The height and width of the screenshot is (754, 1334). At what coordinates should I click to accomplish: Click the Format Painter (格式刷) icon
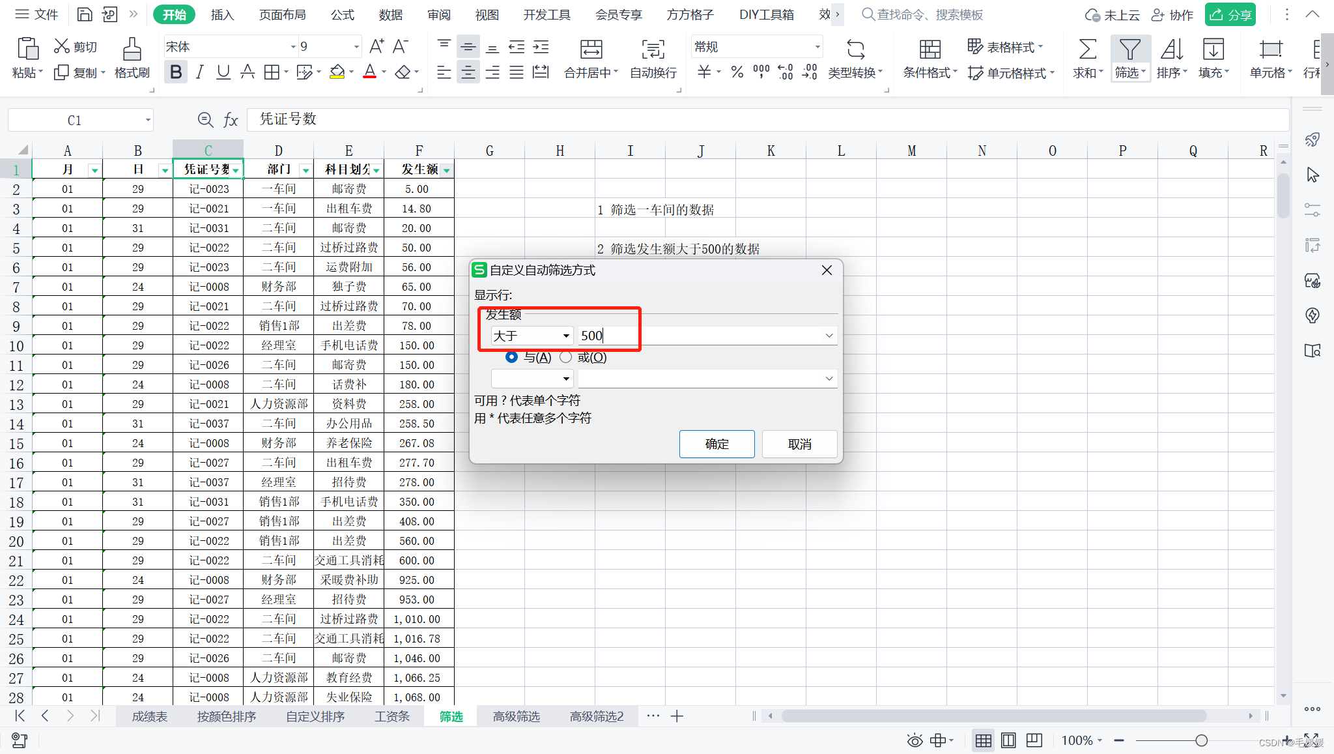132,50
